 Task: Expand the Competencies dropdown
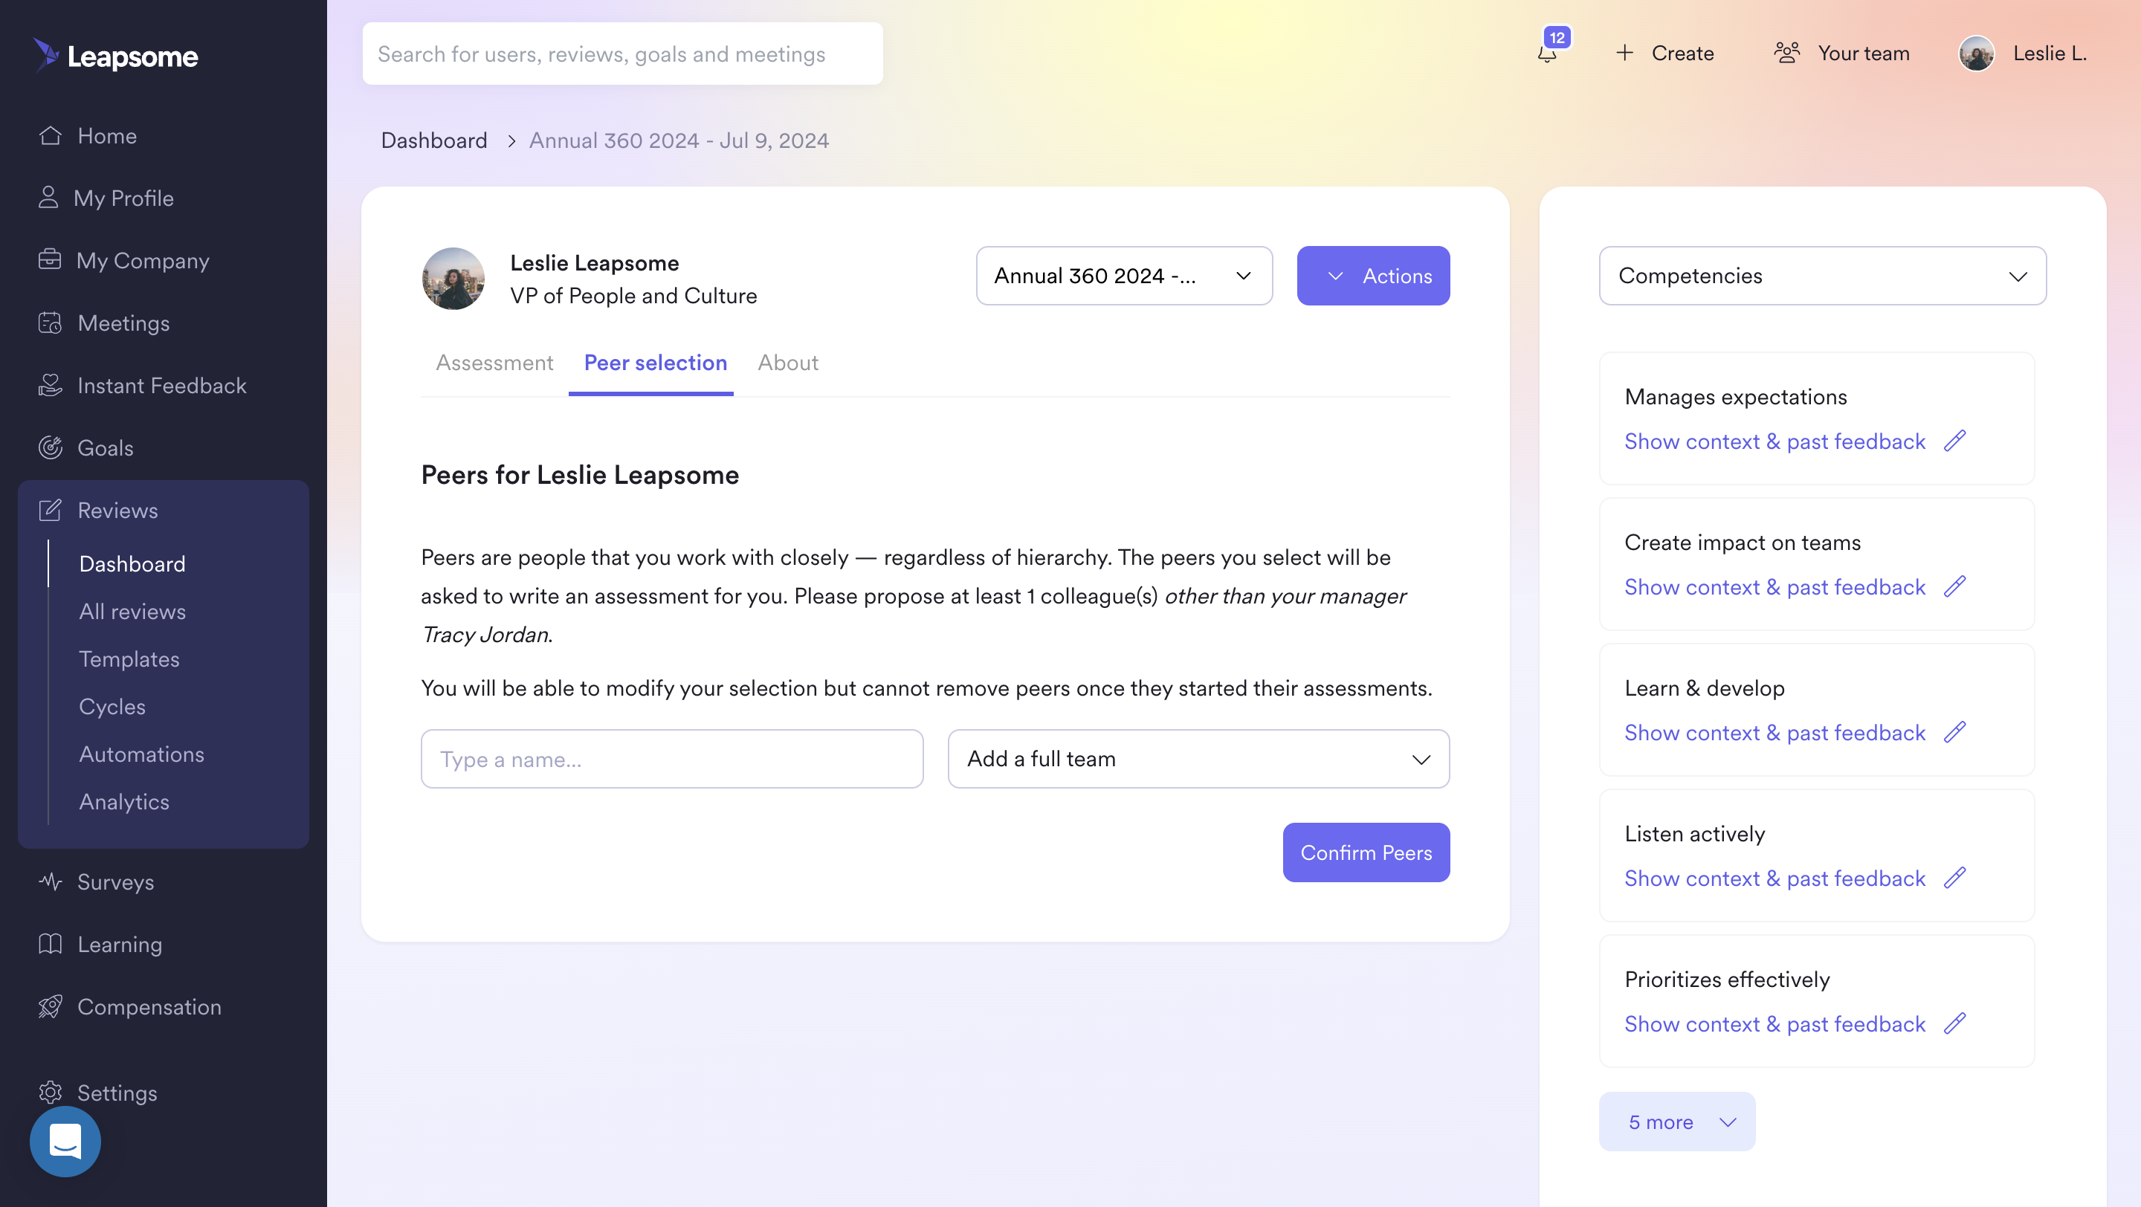click(1822, 276)
